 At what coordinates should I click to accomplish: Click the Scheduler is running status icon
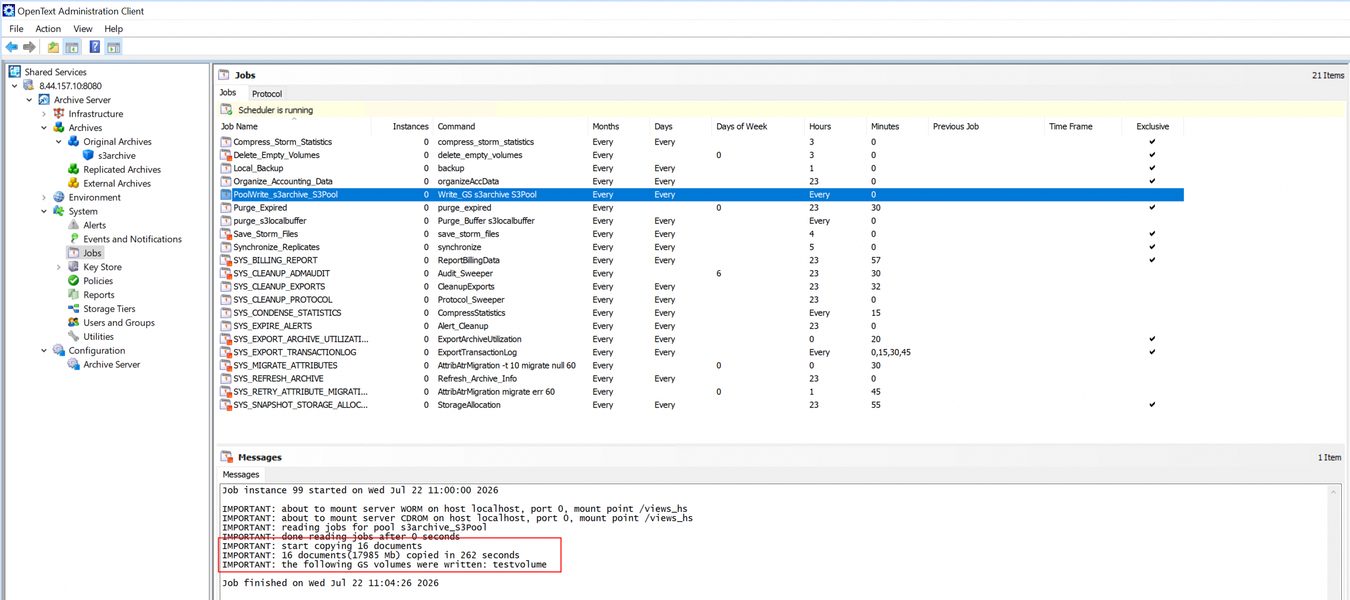[226, 109]
